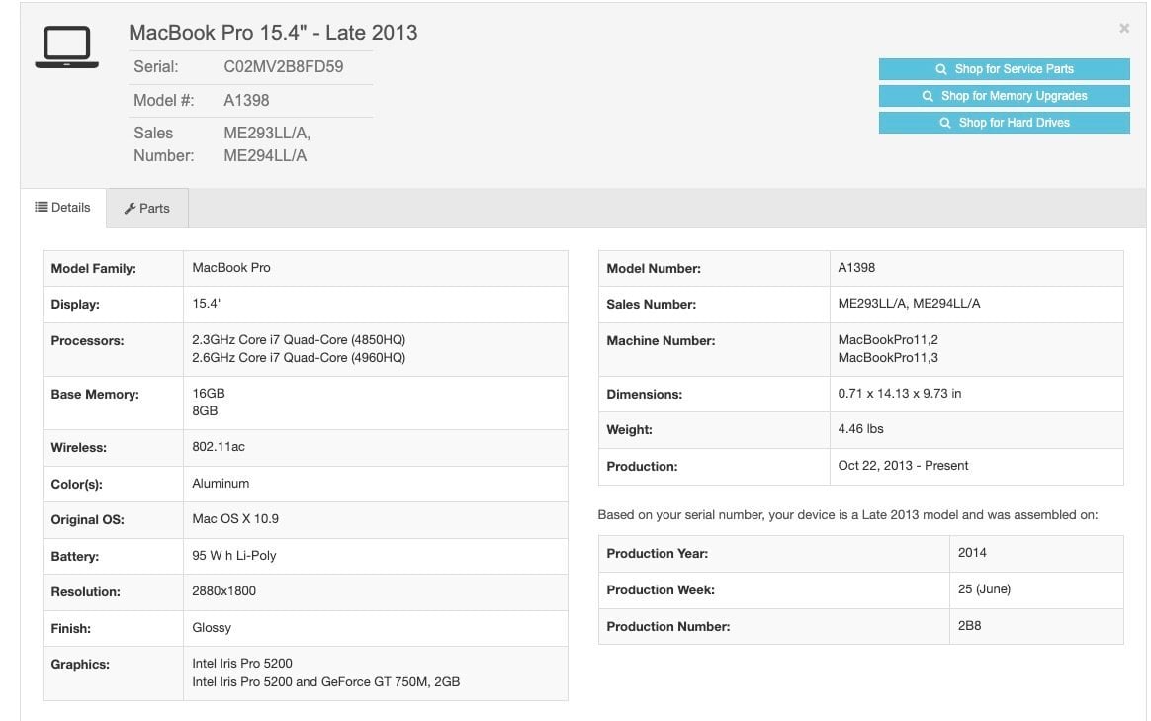Screen dimensions: 1151x721
Task: Click Model Number table value A1398
Action: [856, 268]
